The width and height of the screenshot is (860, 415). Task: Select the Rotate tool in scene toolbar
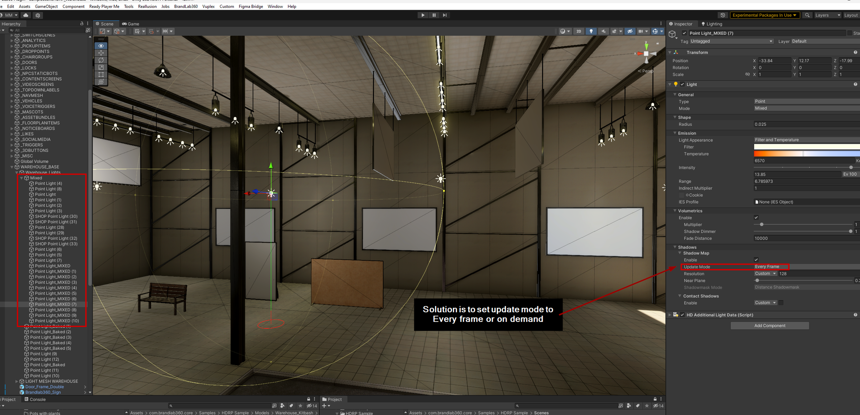(101, 60)
